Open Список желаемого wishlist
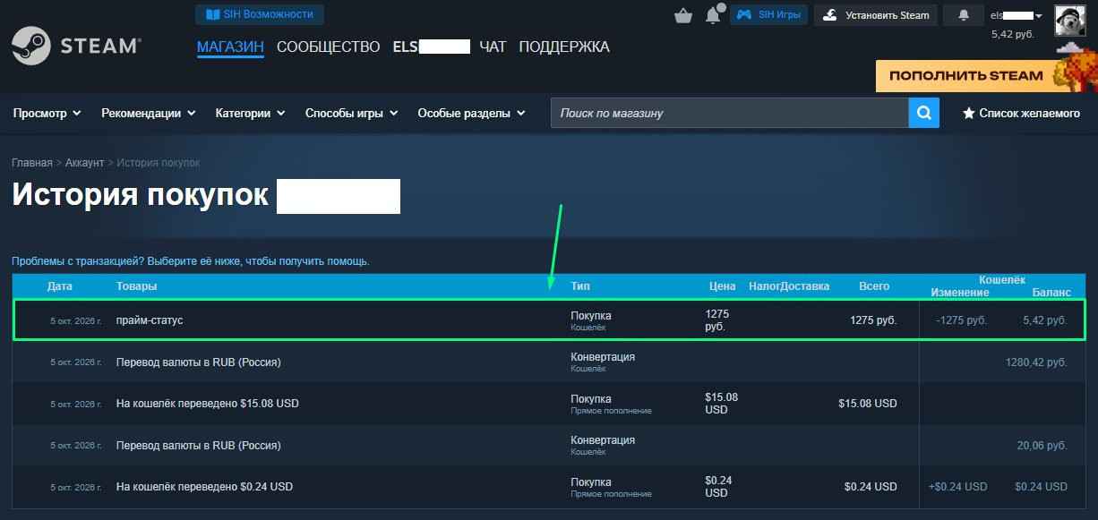This screenshot has height=520, width=1098. [x=1021, y=114]
